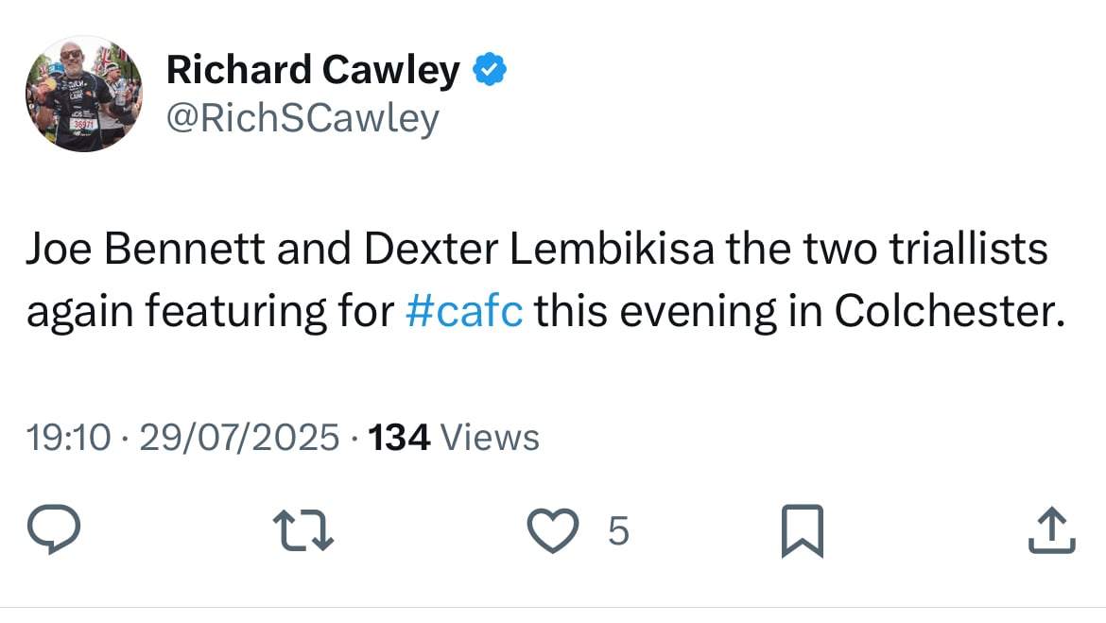1106x623 pixels.
Task: Open the 134 Views analytics count
Action: coord(454,438)
